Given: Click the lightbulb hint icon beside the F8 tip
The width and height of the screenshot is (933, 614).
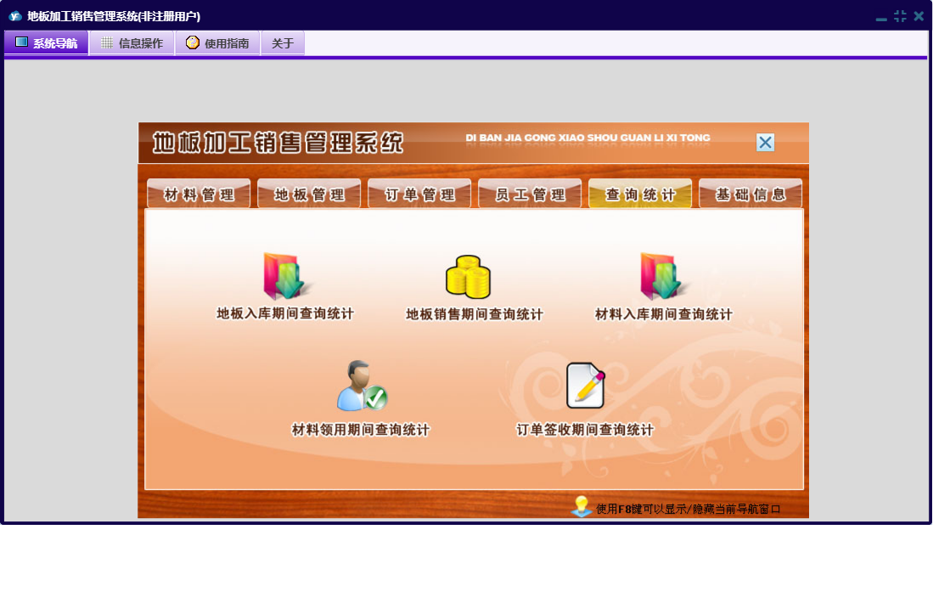Looking at the screenshot, I should point(581,507).
